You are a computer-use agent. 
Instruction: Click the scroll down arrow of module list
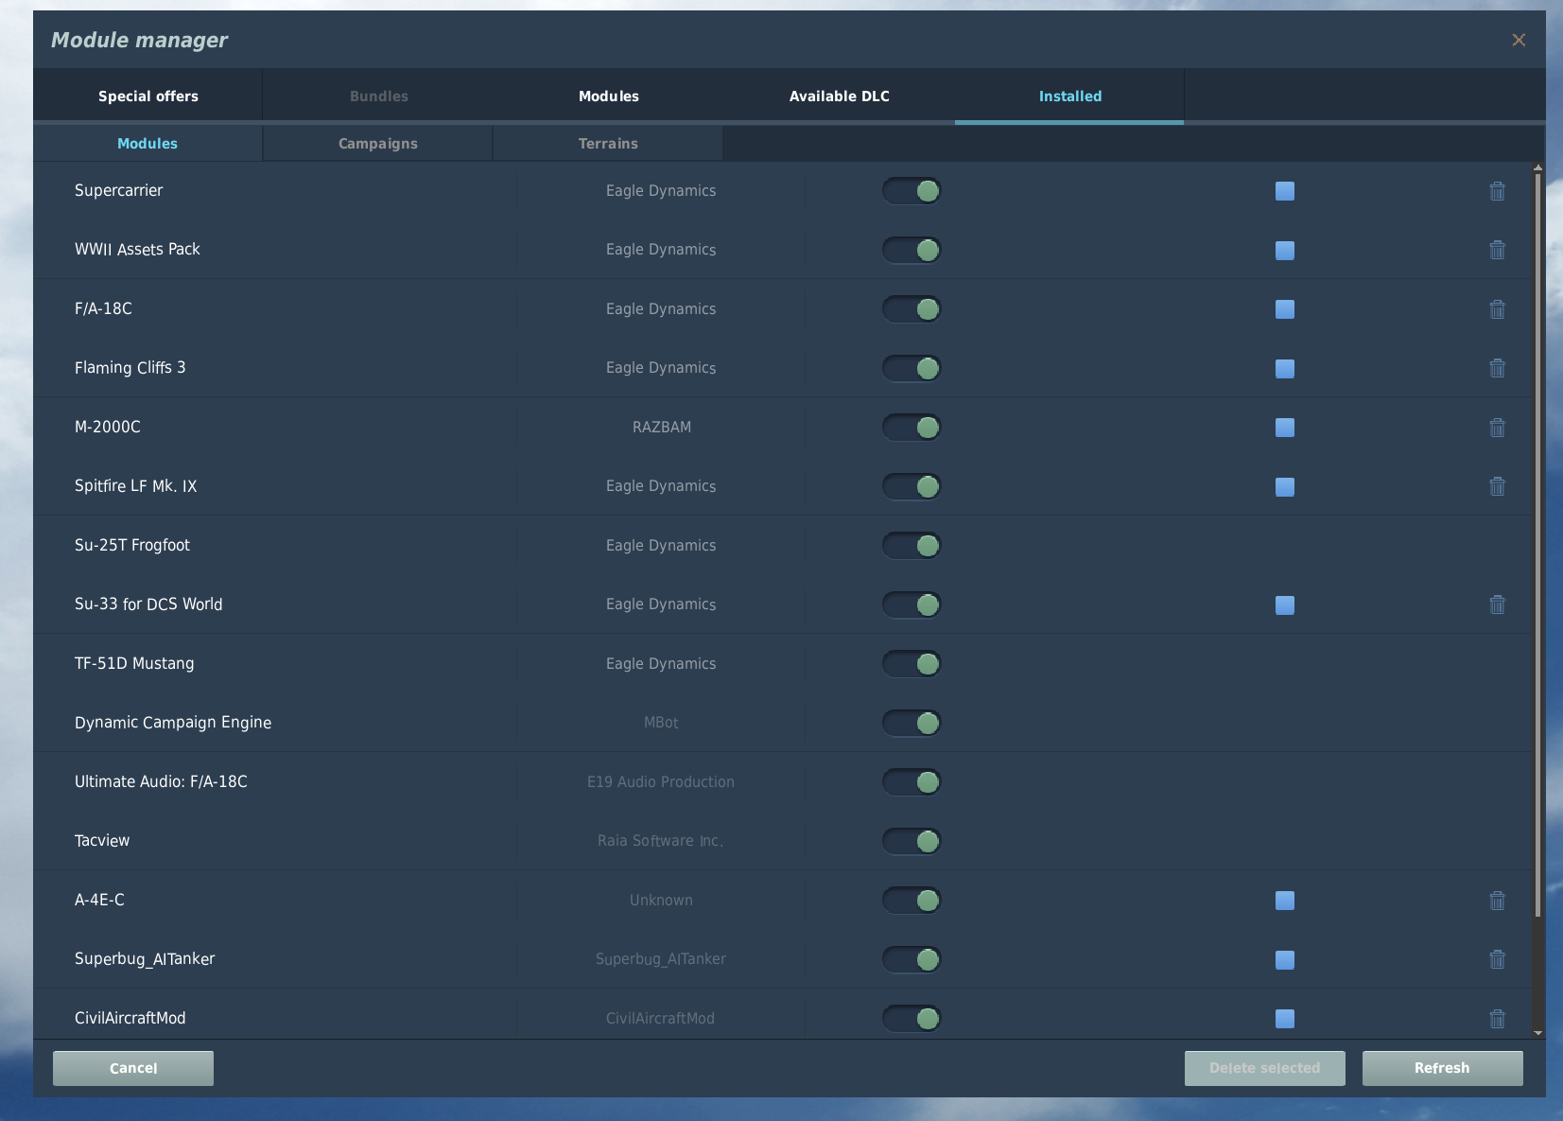pos(1538,1033)
